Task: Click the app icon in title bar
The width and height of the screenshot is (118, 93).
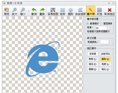Action: [4, 3]
